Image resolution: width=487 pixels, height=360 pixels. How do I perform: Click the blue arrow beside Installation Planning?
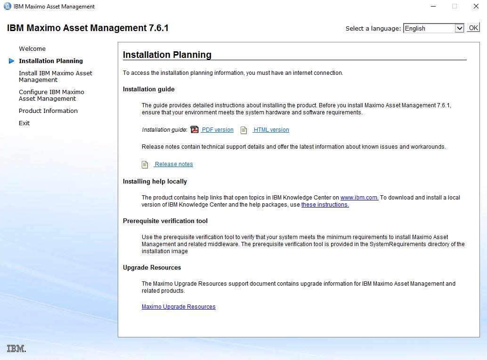[x=11, y=61]
